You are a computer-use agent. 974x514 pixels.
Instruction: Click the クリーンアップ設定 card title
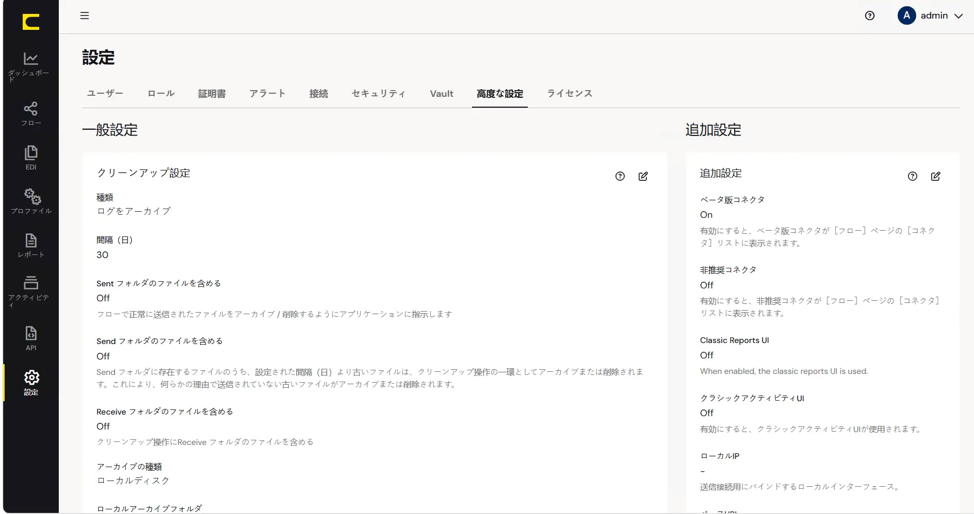[x=143, y=173]
